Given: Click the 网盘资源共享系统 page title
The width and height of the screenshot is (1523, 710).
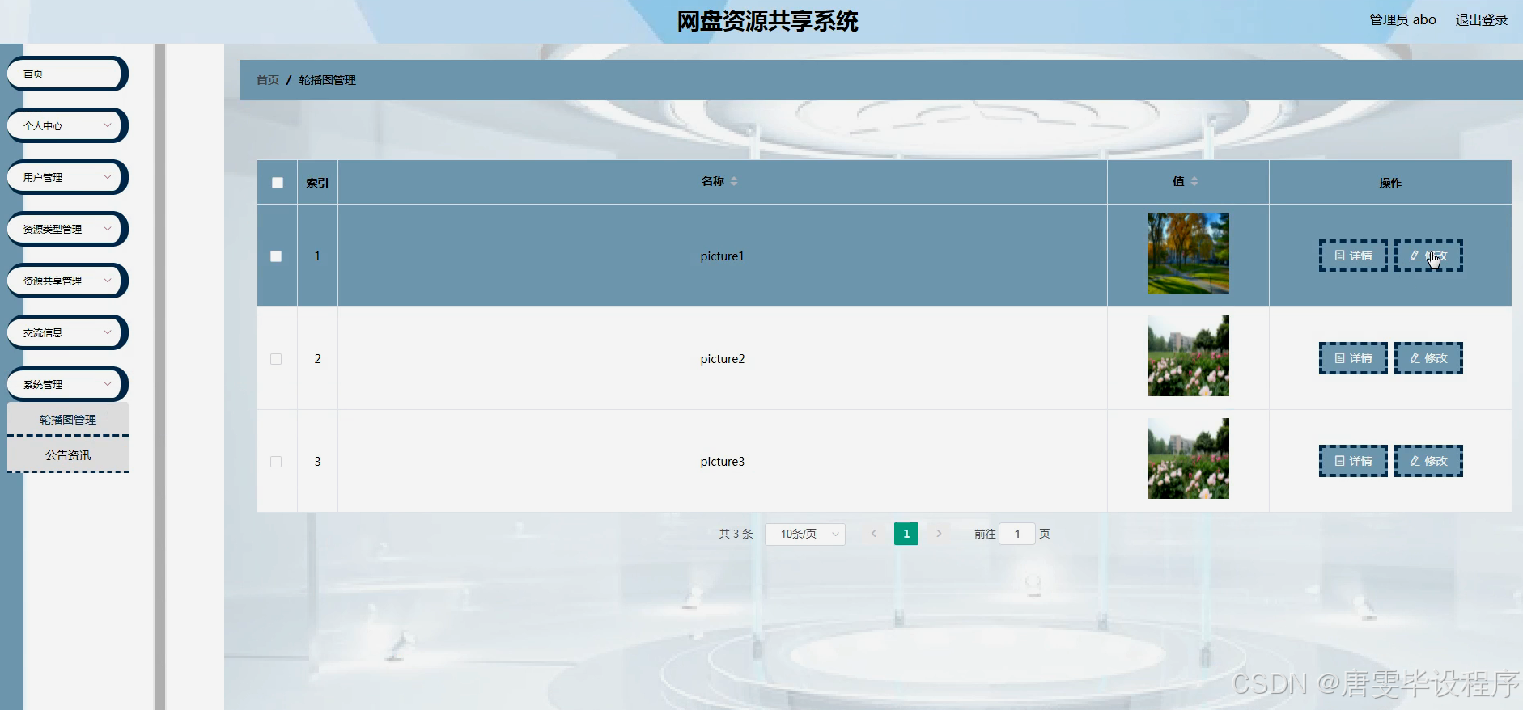Looking at the screenshot, I should click(x=767, y=21).
